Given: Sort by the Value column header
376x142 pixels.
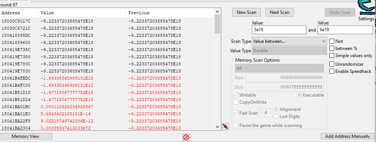Looking at the screenshot, I should (x=82, y=13).
